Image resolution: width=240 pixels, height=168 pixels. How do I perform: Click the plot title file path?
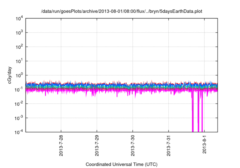click(x=121, y=11)
